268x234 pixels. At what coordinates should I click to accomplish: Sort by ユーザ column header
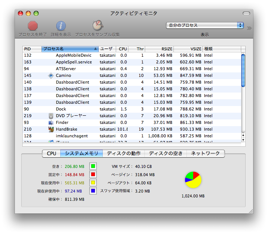[x=107, y=49]
